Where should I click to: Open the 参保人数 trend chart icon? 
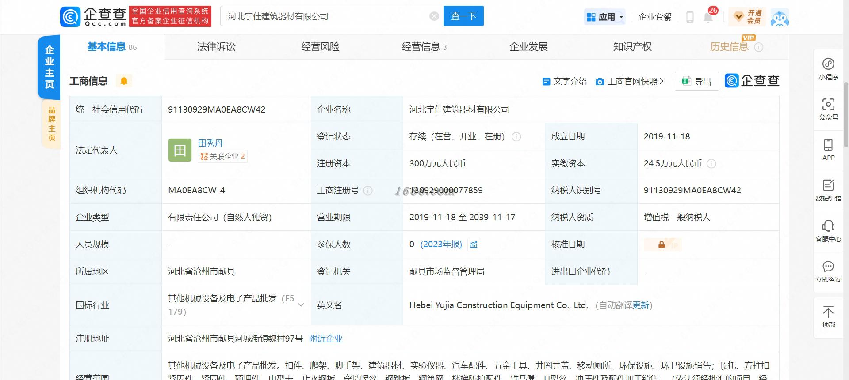pyautogui.click(x=474, y=245)
